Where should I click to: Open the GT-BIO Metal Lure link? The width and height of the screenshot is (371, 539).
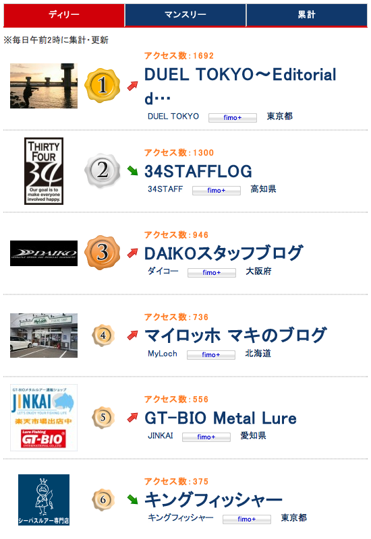(x=221, y=418)
